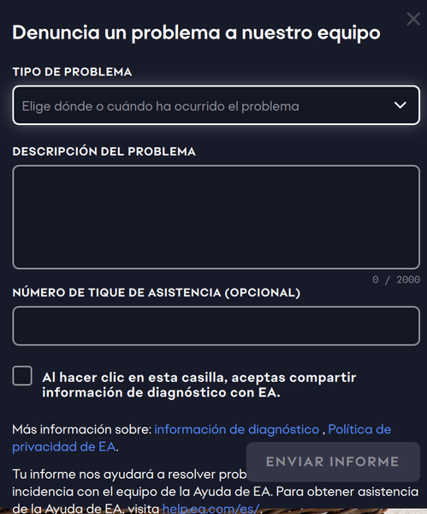
Task: Visit the help.ea.com/es/ link
Action: 211,509
